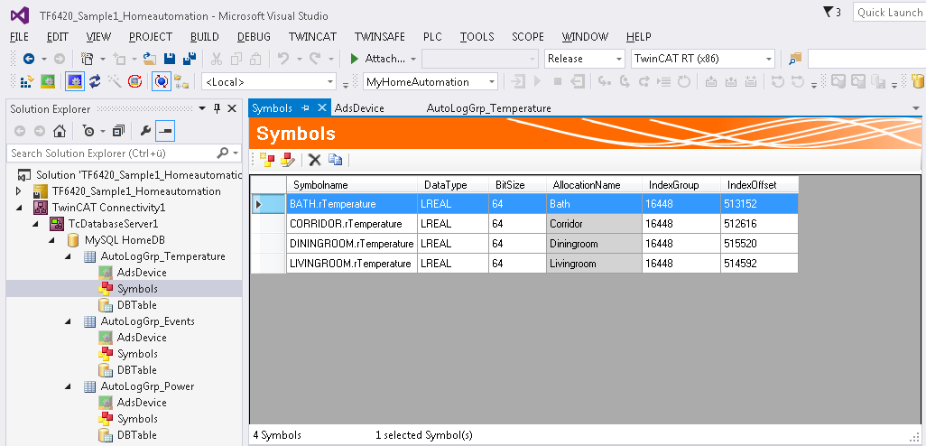Click the Home icon in Solution Explorer
The width and height of the screenshot is (926, 446).
coord(60,131)
